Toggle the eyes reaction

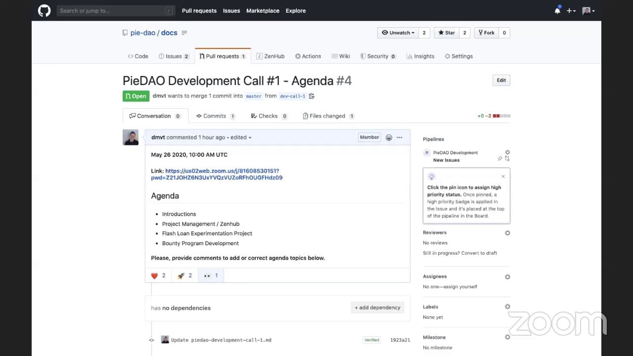211,275
